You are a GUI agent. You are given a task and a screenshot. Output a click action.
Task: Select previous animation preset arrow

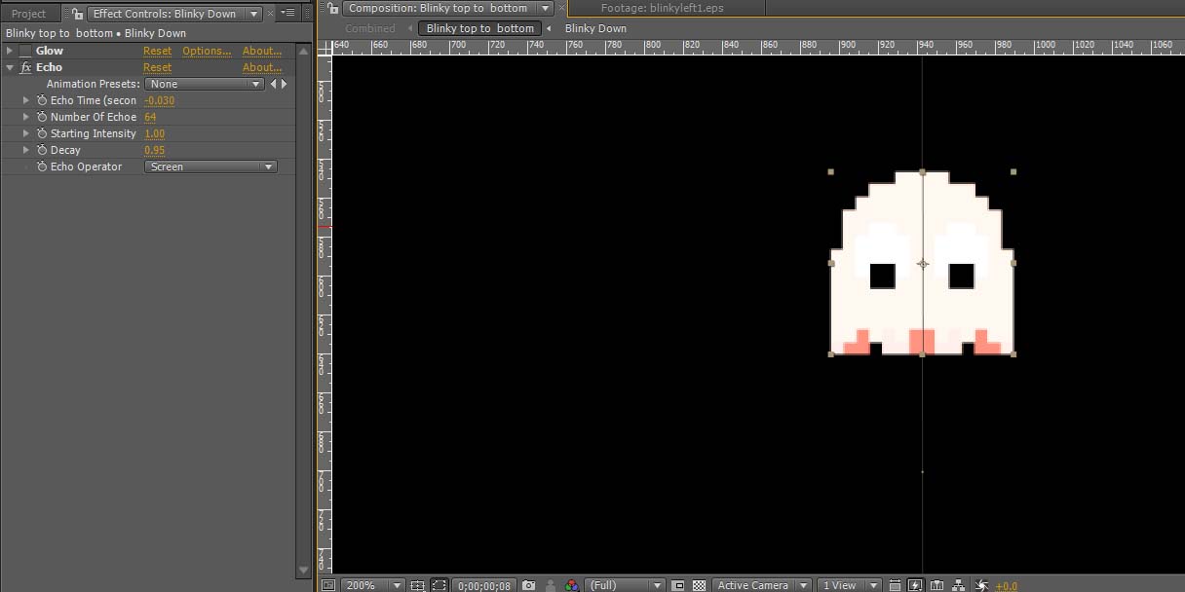coord(273,84)
